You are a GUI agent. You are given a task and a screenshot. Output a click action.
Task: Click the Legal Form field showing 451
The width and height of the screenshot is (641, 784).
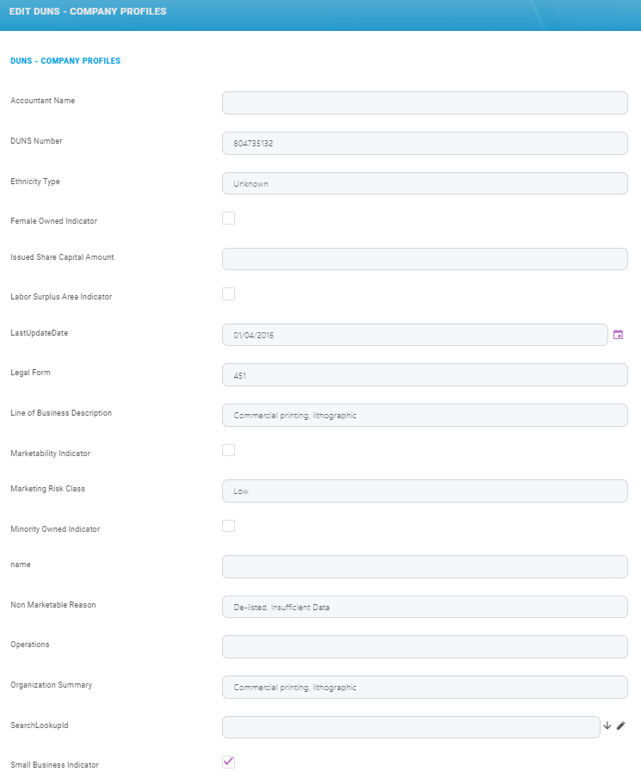pos(424,374)
